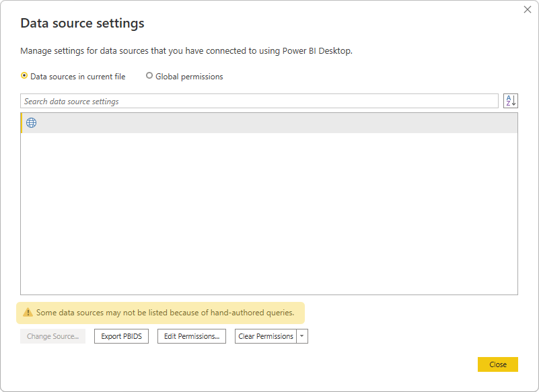Click the 'Manage settings for data sources' description text
539x392 pixels.
point(186,50)
